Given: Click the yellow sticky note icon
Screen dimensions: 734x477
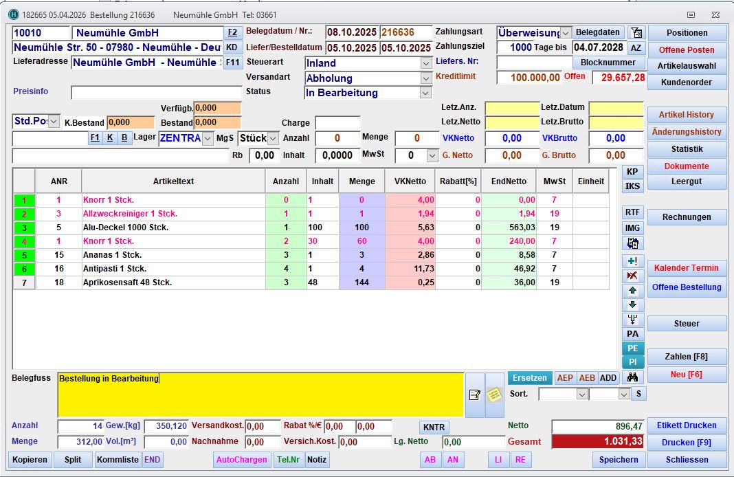Looking at the screenshot, I should tap(494, 395).
